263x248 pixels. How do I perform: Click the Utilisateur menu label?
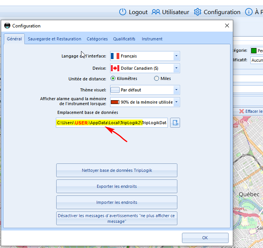pyautogui.click(x=175, y=12)
